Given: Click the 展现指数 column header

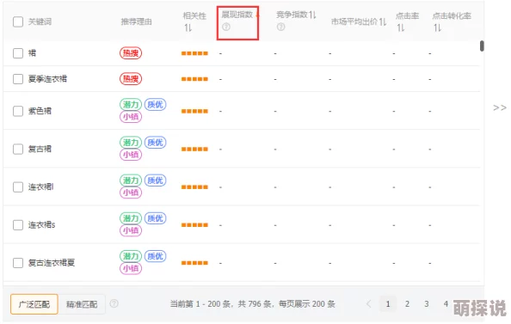Looking at the screenshot, I should [237, 15].
